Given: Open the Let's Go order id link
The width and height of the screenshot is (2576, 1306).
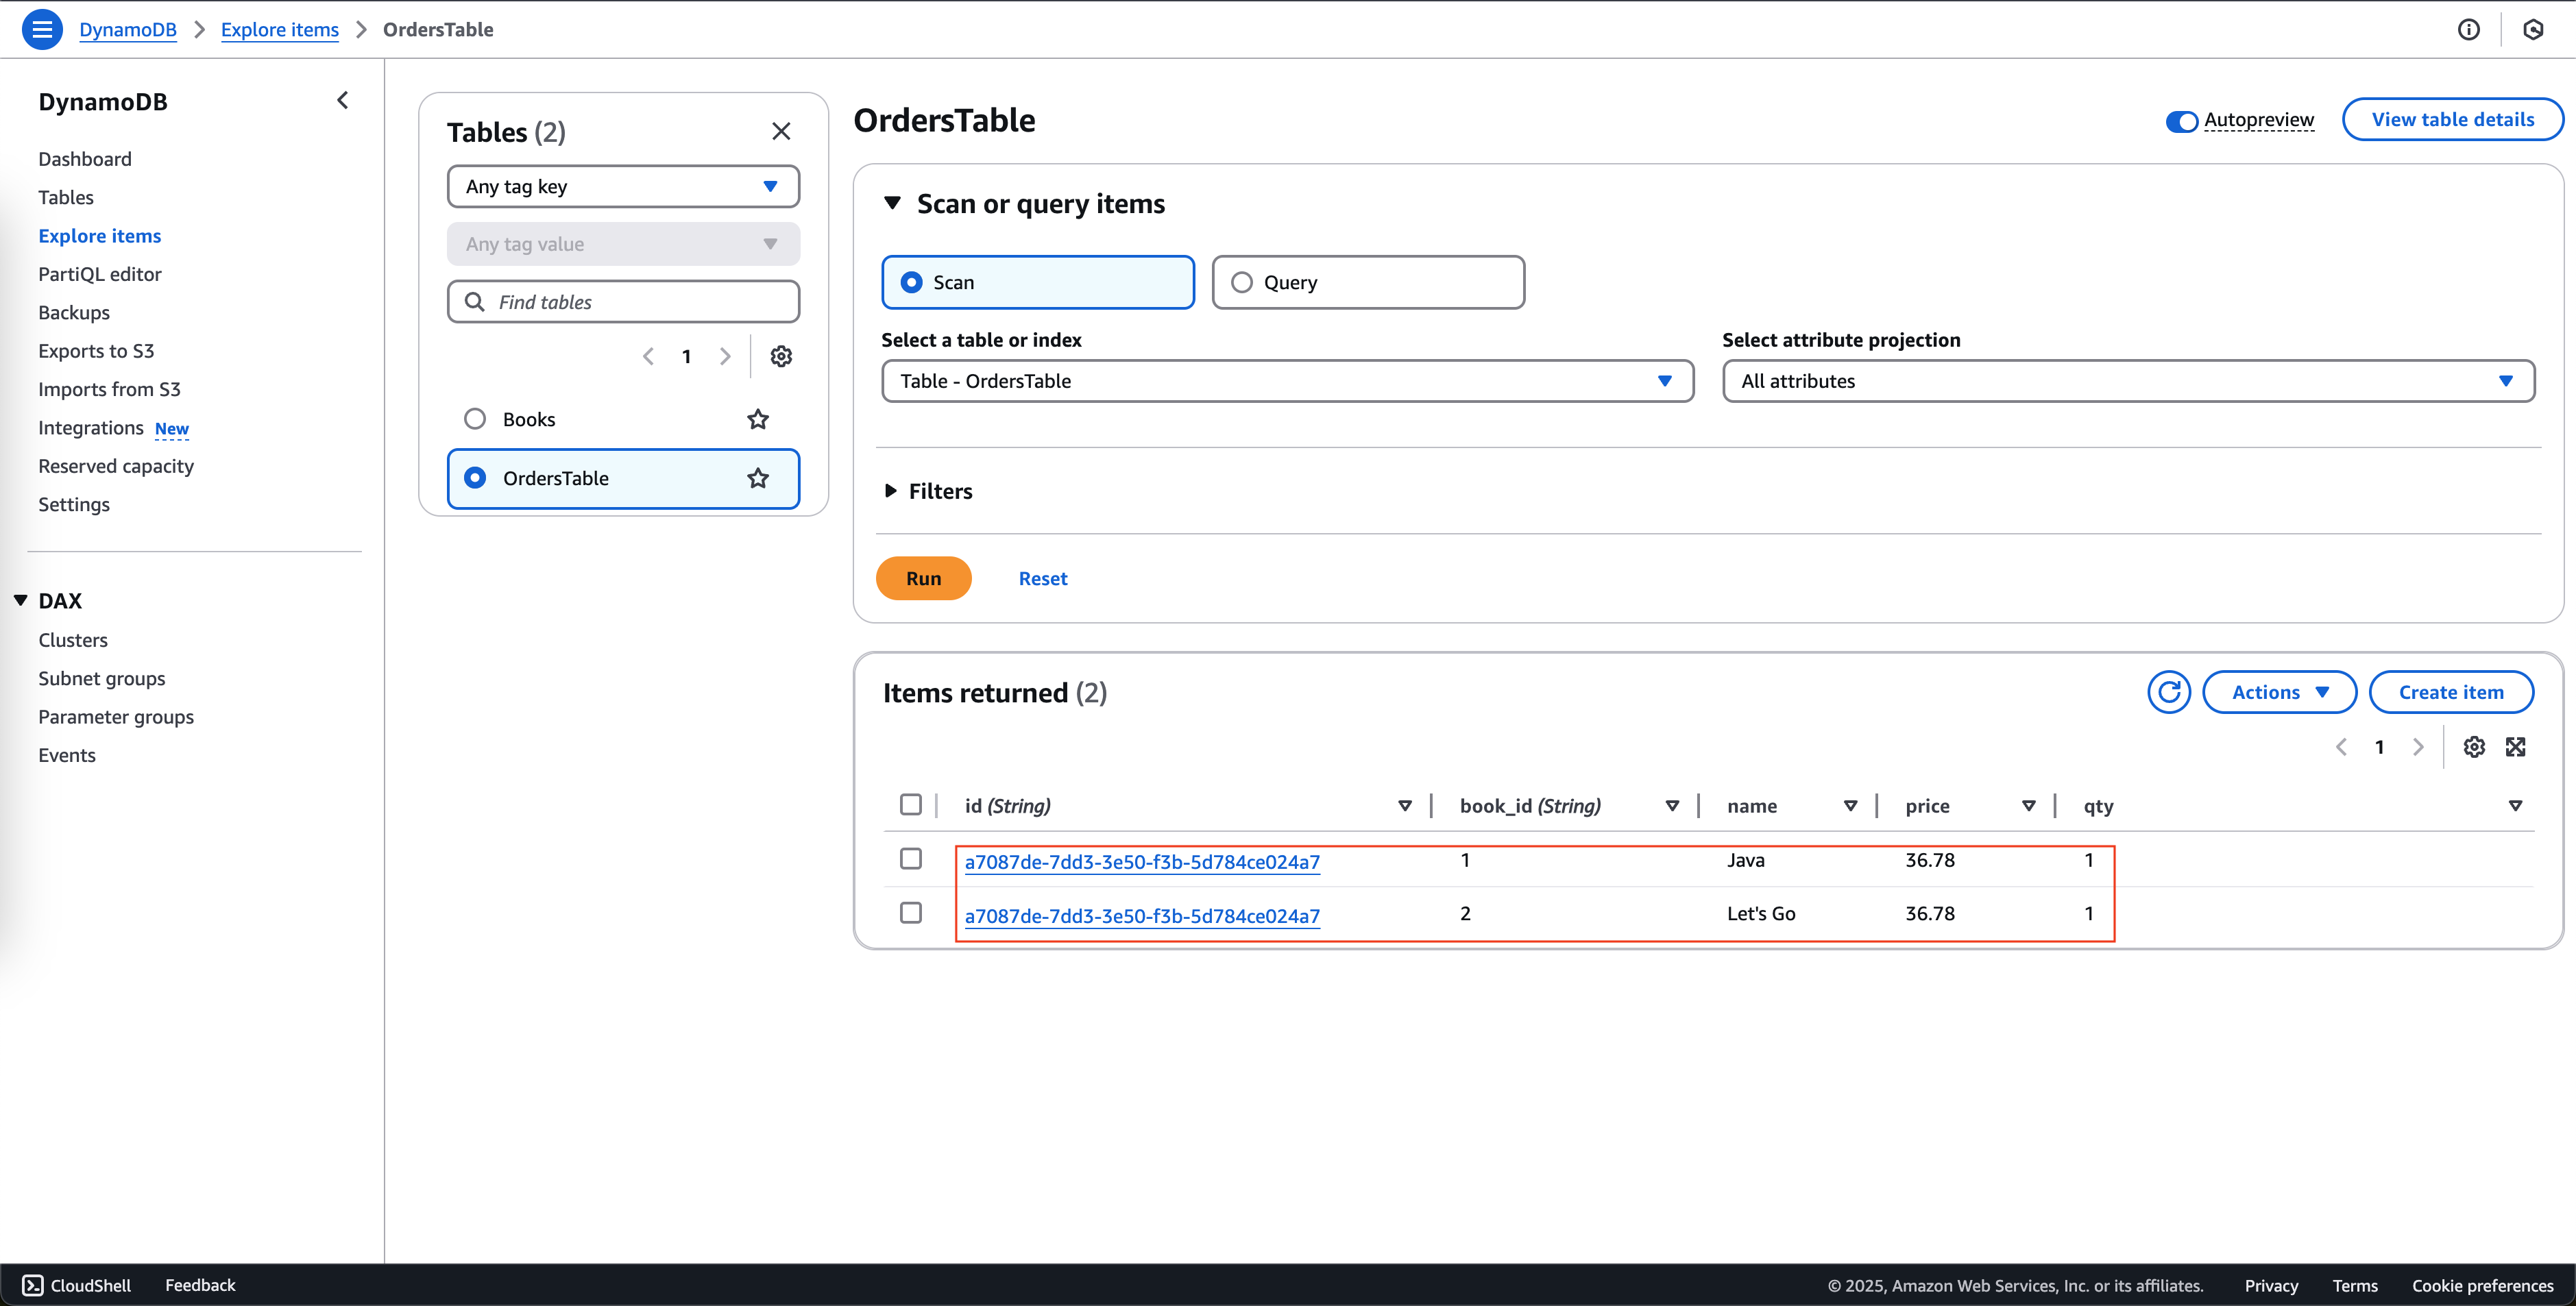Looking at the screenshot, I should pos(1142,915).
